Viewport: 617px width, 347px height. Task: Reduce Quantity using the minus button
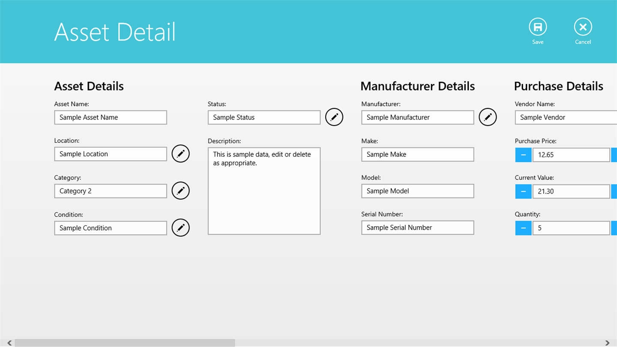click(x=523, y=228)
